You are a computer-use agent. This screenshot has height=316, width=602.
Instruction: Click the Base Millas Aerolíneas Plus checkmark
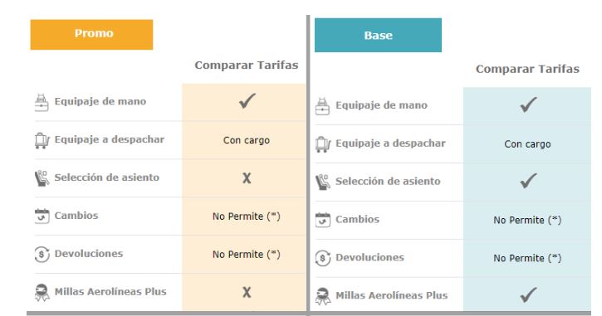[528, 295]
